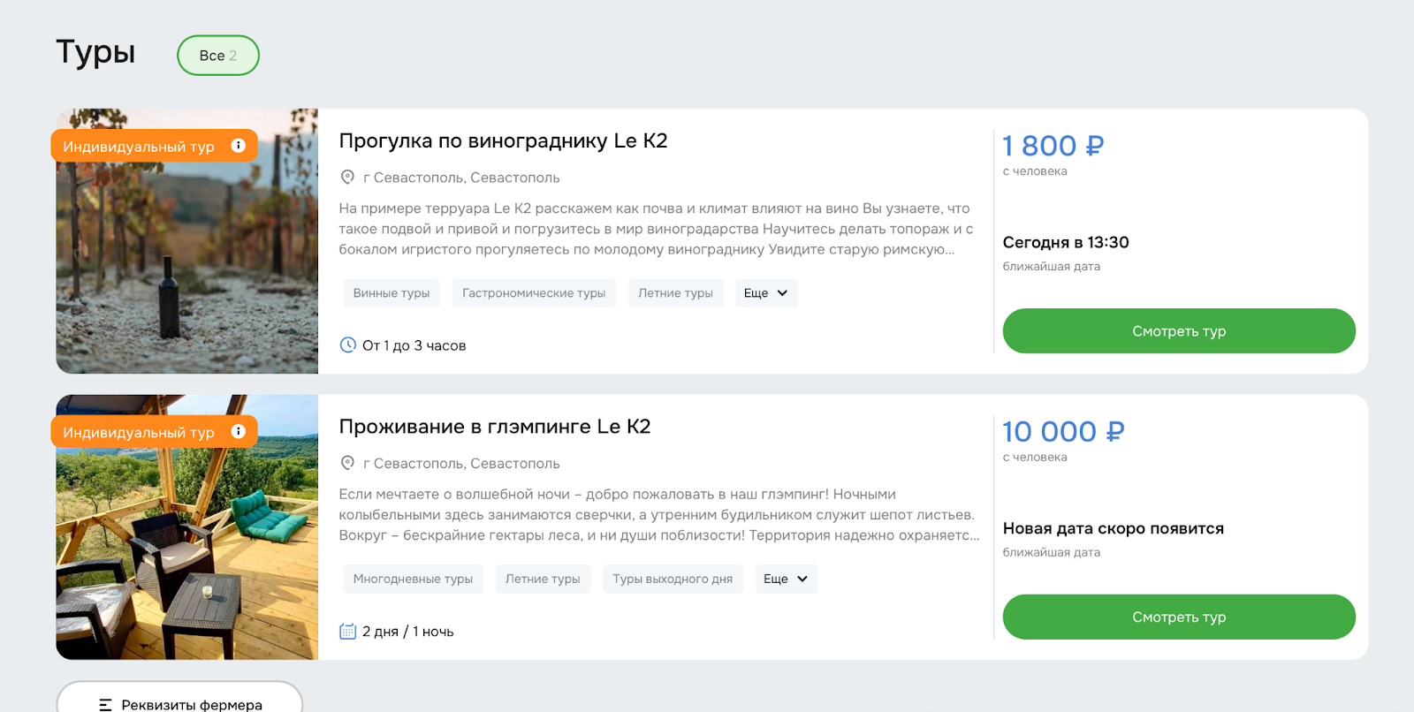Viewport: 1414px width, 712px height.
Task: Click Смотреть тур for the Le K2 vineyard walk
Action: coord(1178,330)
